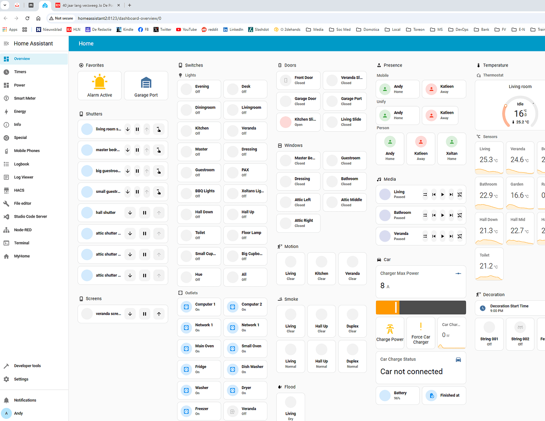Open the Node-RED sidebar item

(34, 230)
